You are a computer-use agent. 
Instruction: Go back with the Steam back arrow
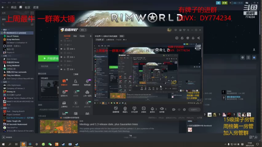click(x=3, y=7)
